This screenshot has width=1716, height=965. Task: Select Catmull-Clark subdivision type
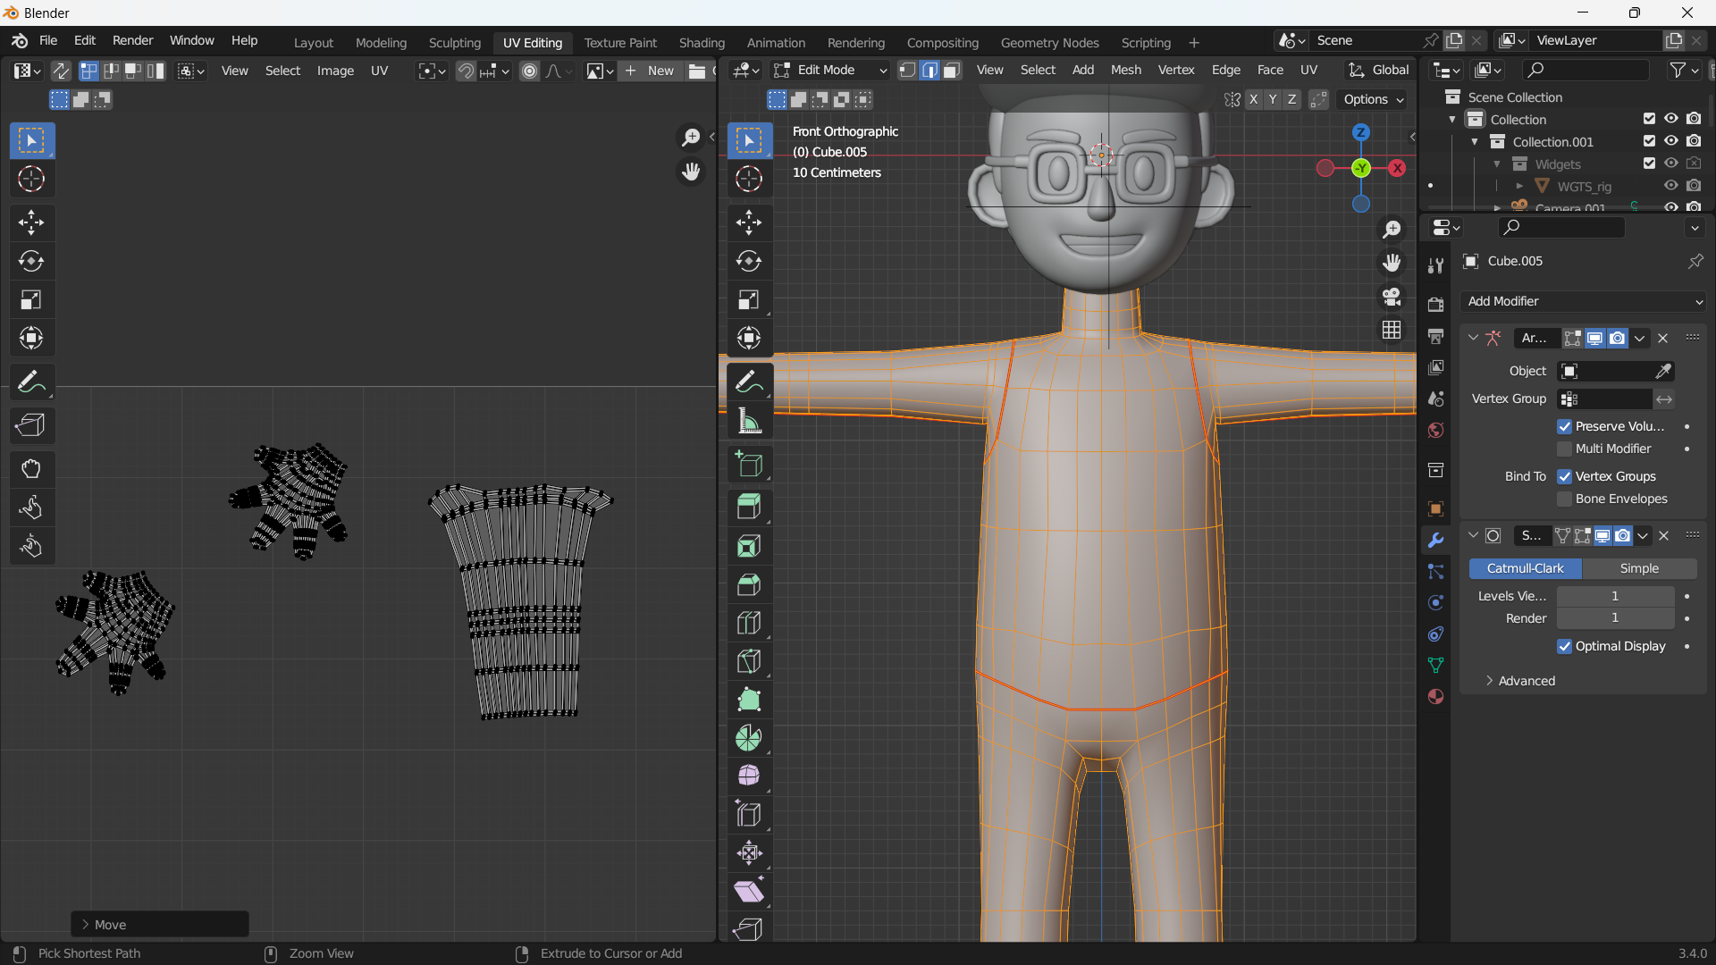tap(1525, 568)
